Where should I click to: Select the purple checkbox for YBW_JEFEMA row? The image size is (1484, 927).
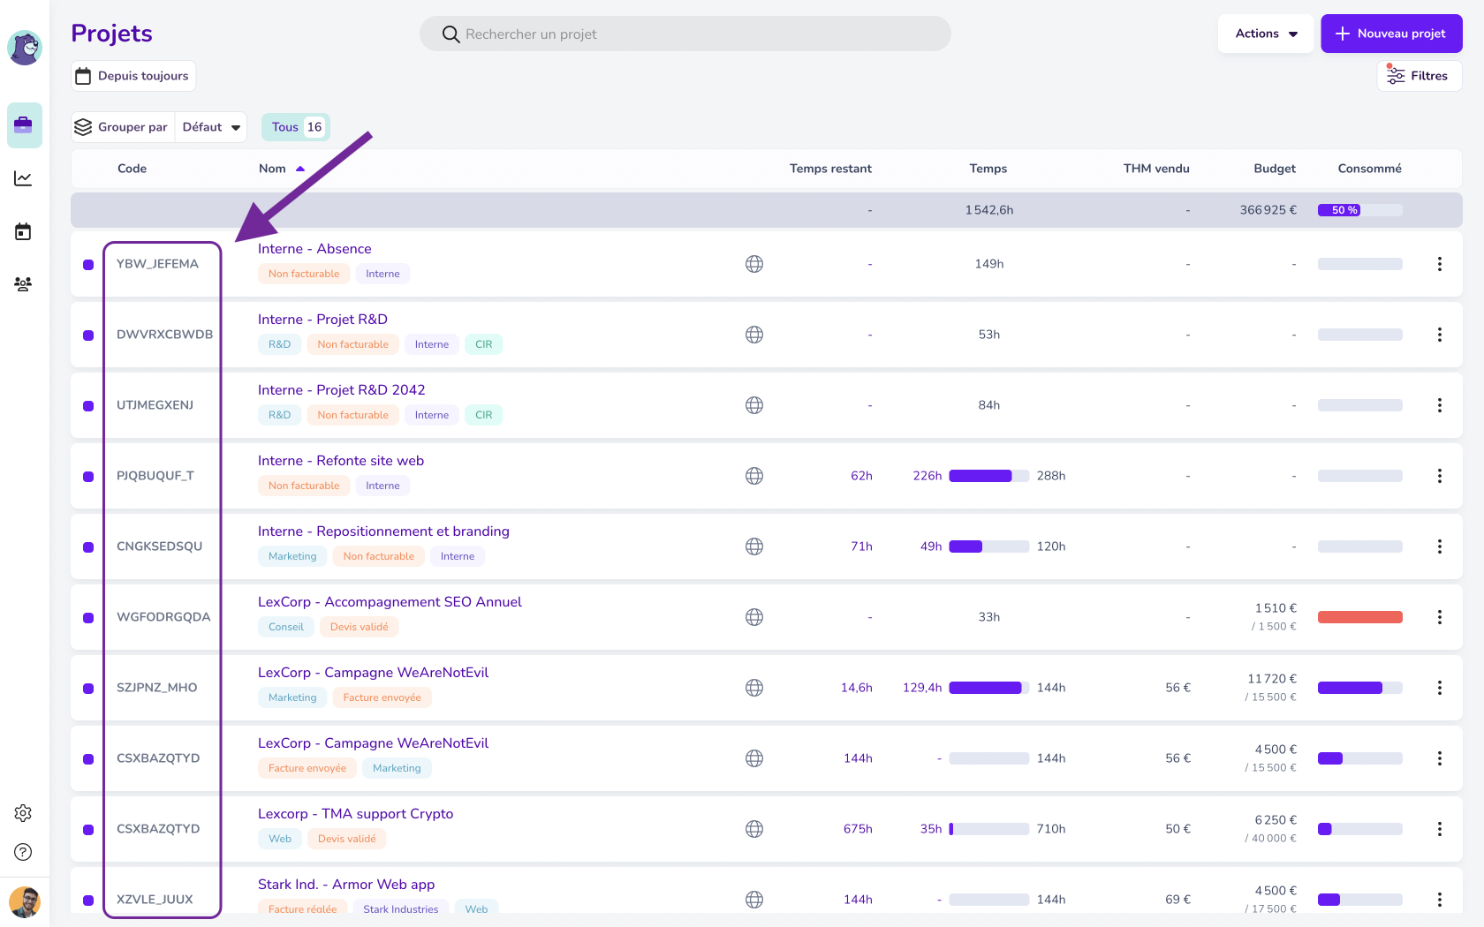coord(88,265)
